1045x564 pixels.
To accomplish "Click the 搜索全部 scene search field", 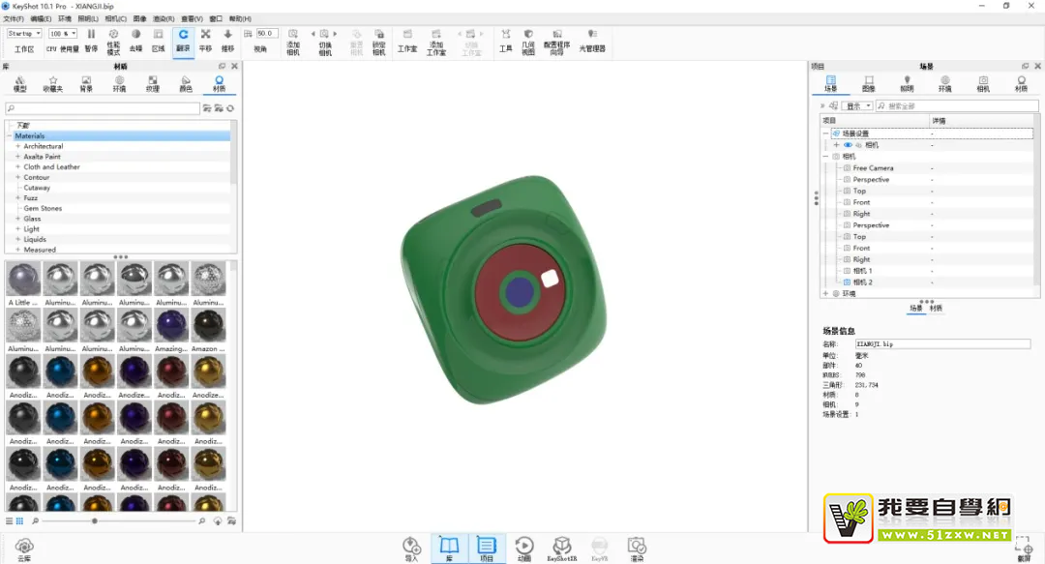I will [x=956, y=106].
